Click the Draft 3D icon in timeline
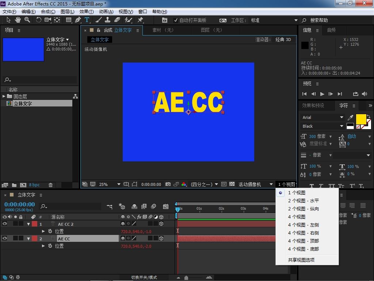This screenshot has height=281, width=374. 122,206
